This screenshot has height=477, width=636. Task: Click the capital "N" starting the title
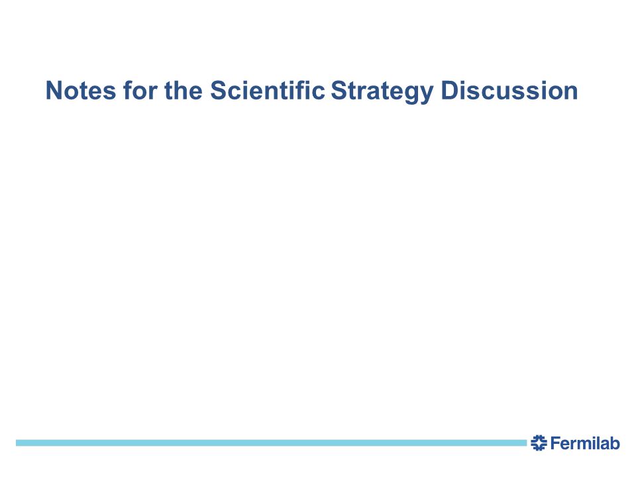tap(54, 91)
